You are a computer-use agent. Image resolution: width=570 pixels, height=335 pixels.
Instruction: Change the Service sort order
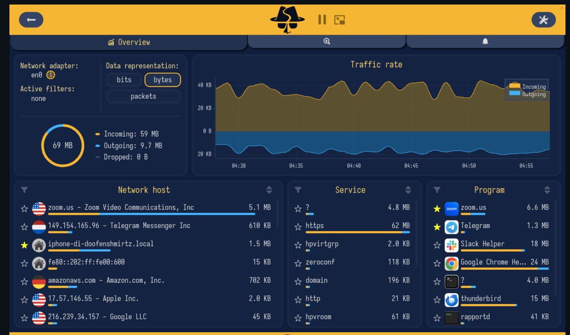(x=408, y=190)
